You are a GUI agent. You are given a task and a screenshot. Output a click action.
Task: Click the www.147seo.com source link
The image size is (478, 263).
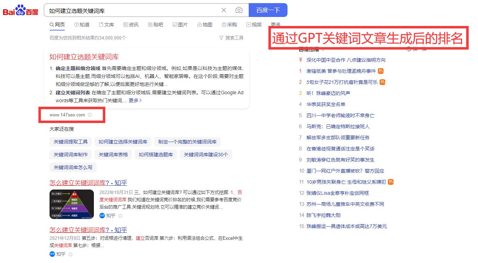click(67, 115)
